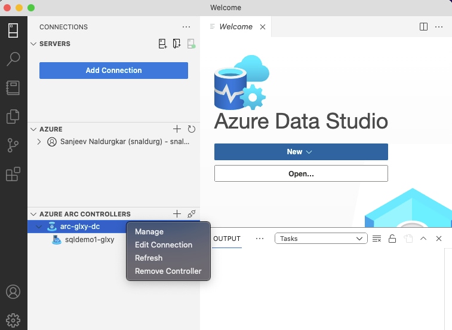Open Connections panel more actions ellipsis
This screenshot has height=330, width=452.
(x=186, y=27)
